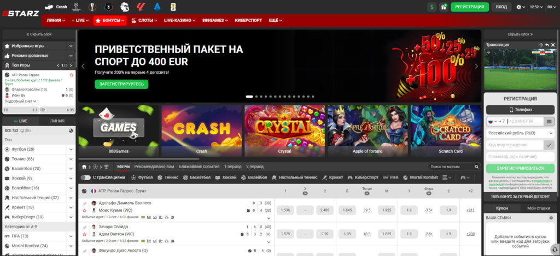Screen dimensions: 560x256
Task: Open the Europa League icon in top bar
Action: tap(92, 7)
